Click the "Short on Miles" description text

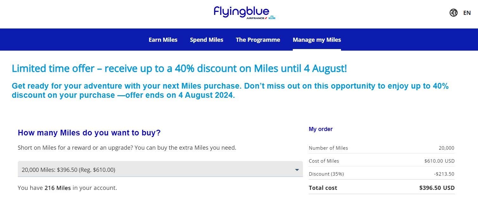[127, 147]
